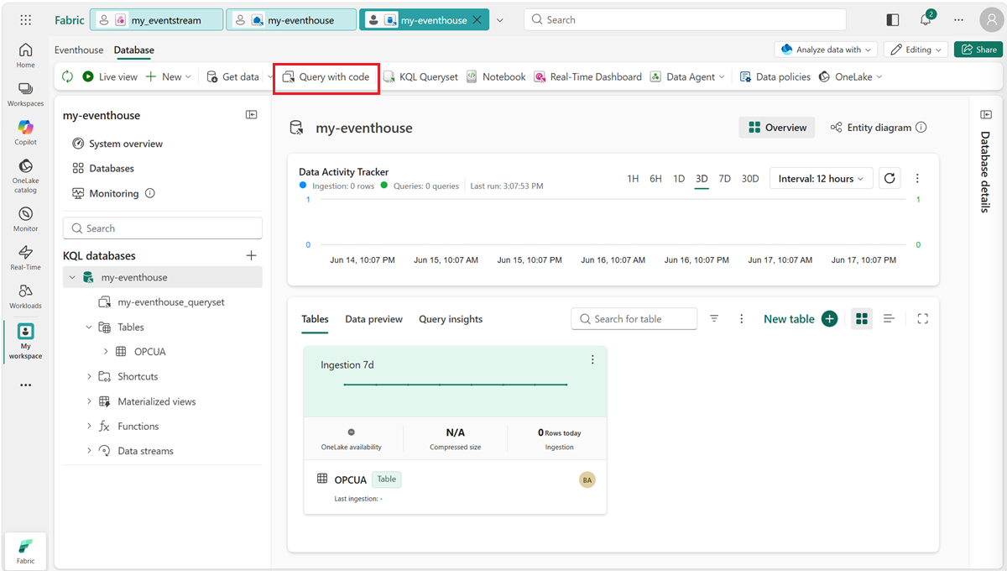The image size is (1007, 571).
Task: Switch to the Data preview tab
Action: pos(373,319)
